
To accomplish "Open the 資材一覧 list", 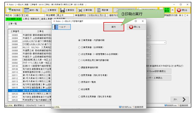I will (32, 10).
